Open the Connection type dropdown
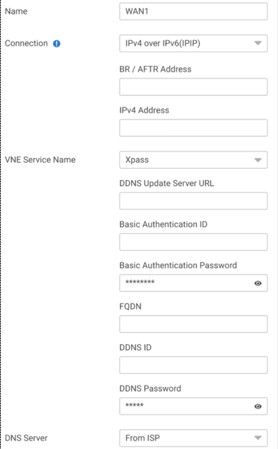Screen dimensions: 278x449 193,44
